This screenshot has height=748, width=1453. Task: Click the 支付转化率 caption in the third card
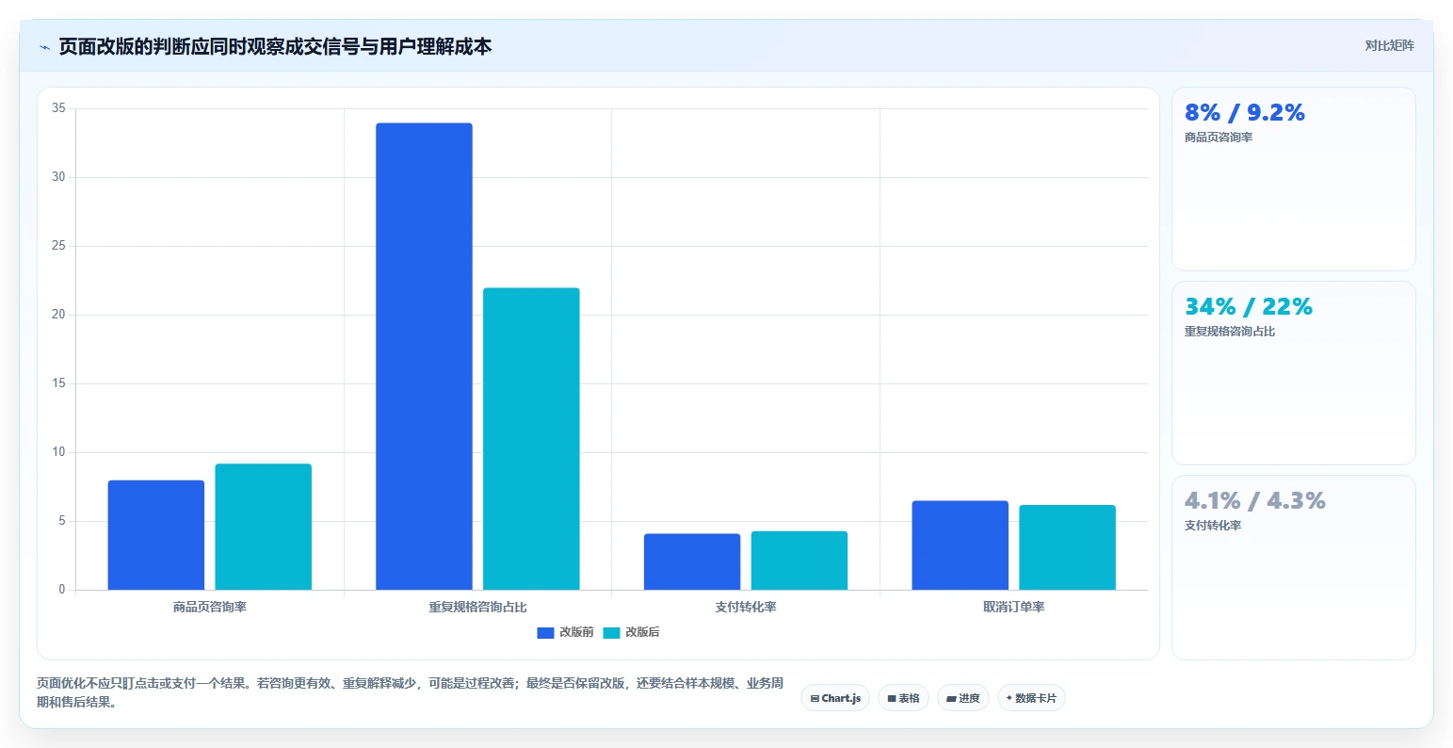(x=1213, y=526)
